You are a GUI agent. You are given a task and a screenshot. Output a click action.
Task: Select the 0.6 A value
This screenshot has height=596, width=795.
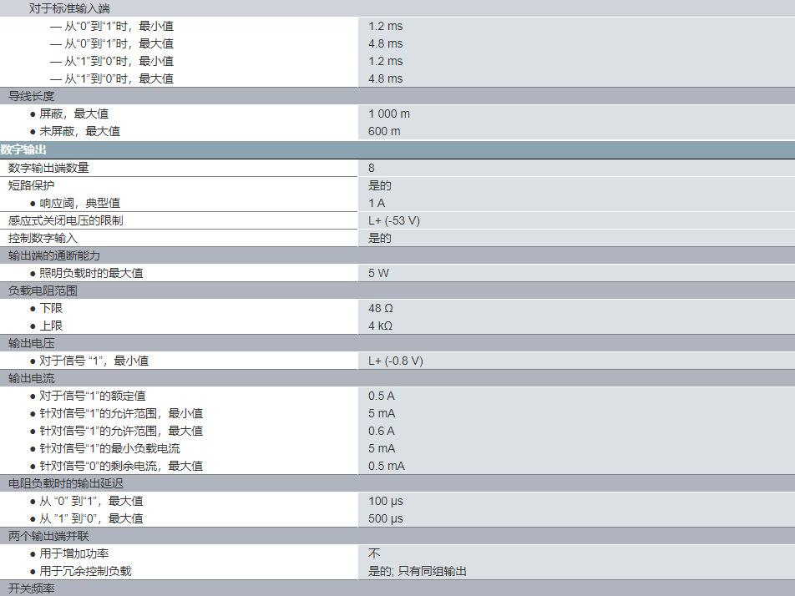(382, 431)
